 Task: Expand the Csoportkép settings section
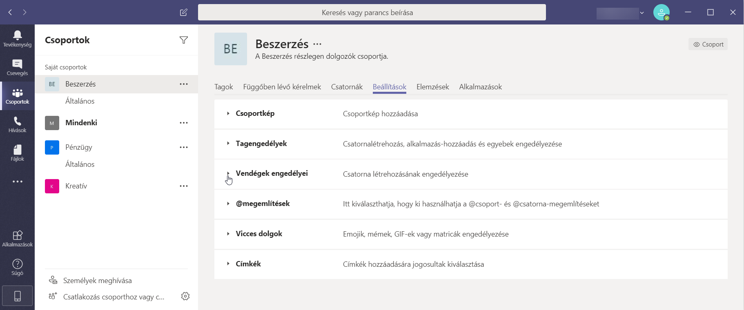[228, 113]
